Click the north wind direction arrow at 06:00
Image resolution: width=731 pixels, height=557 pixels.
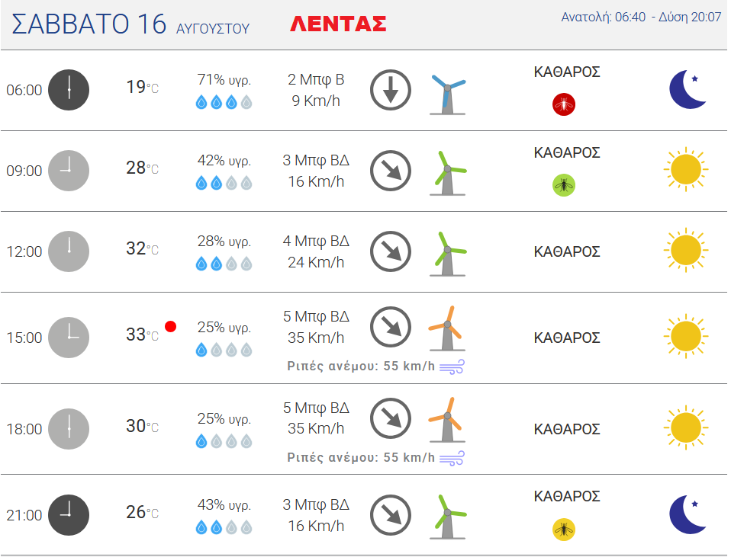coord(391,90)
